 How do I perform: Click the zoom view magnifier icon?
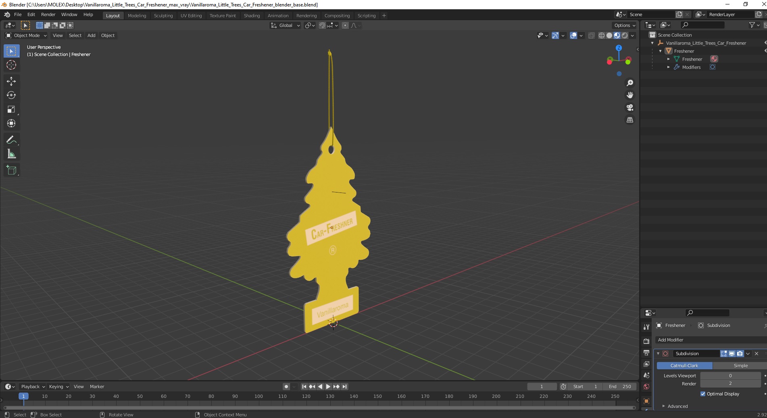[629, 83]
